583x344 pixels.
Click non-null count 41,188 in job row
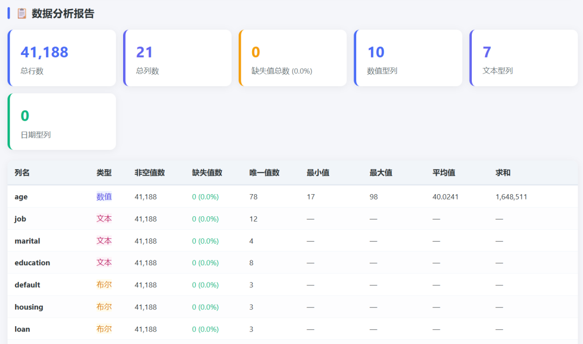click(x=146, y=219)
